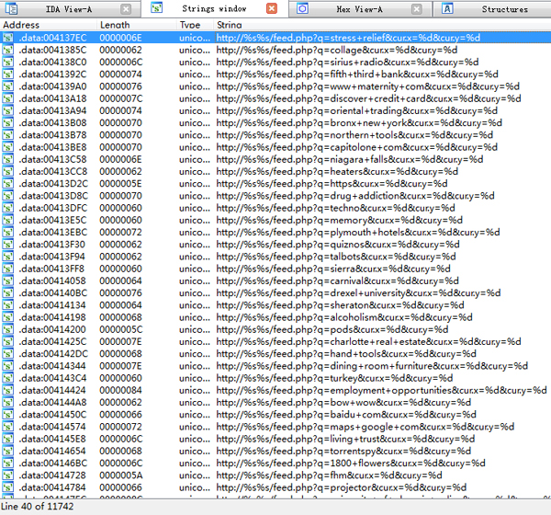Viewport: 551px width, 515px height.
Task: Sort by the Length column header
Action: point(136,25)
